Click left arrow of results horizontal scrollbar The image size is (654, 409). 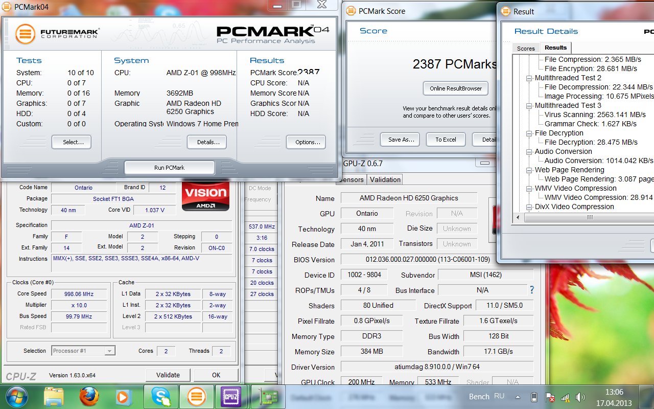point(518,217)
